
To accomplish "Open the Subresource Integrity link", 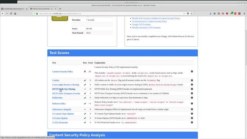I will coord(62,109).
